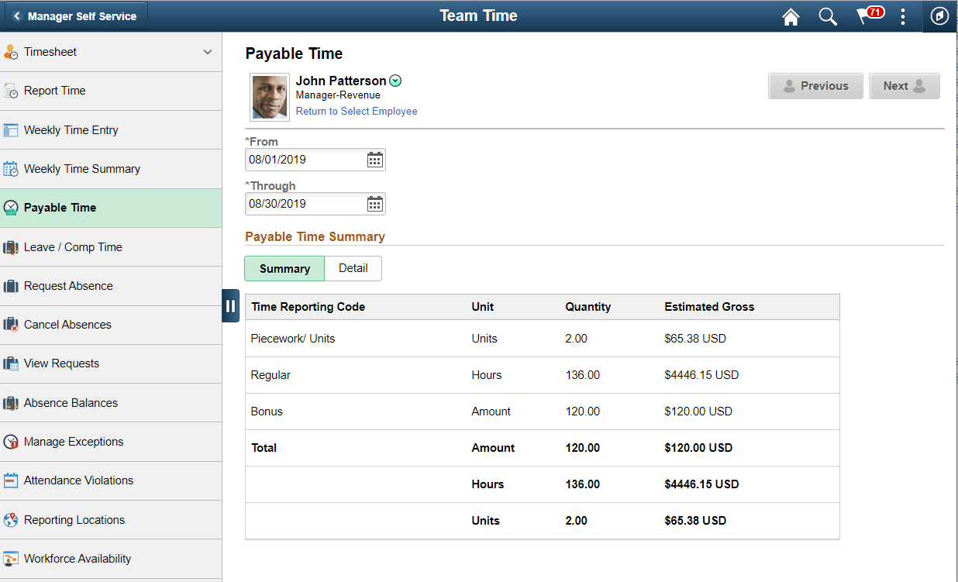Open Request Absence menu item
Screen dimensions: 958x582
point(111,286)
